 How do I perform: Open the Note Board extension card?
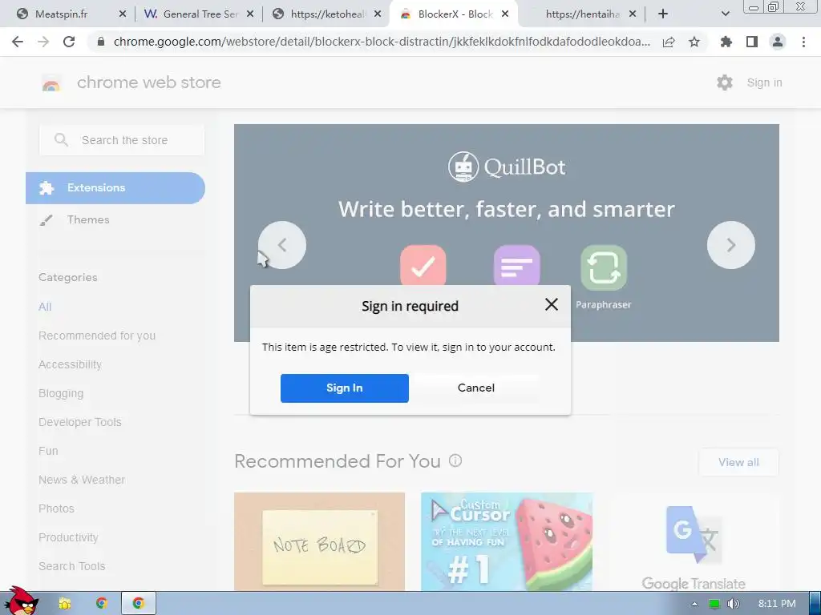point(319,542)
